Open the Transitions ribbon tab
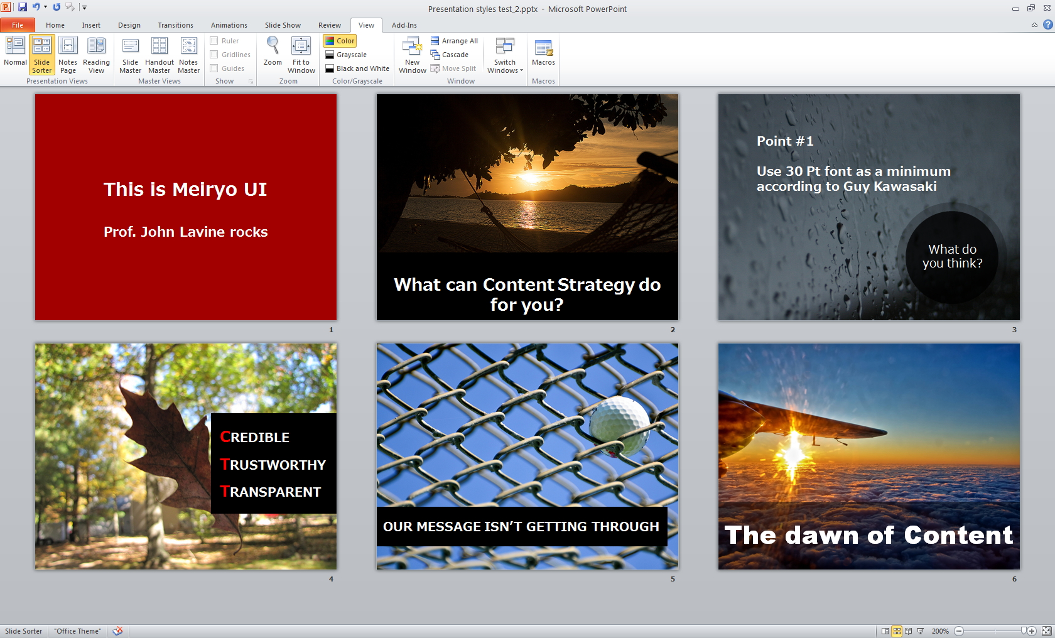1055x638 pixels. tap(175, 25)
